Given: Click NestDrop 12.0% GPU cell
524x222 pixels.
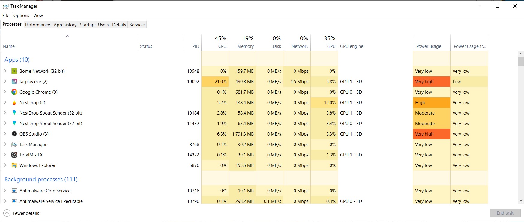Looking at the screenshot, I should tap(324, 102).
